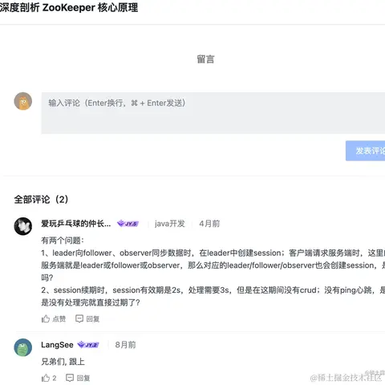Click the comment text 兄弟们, 跟上
Viewport: 385px width, 385px height.
click(63, 362)
